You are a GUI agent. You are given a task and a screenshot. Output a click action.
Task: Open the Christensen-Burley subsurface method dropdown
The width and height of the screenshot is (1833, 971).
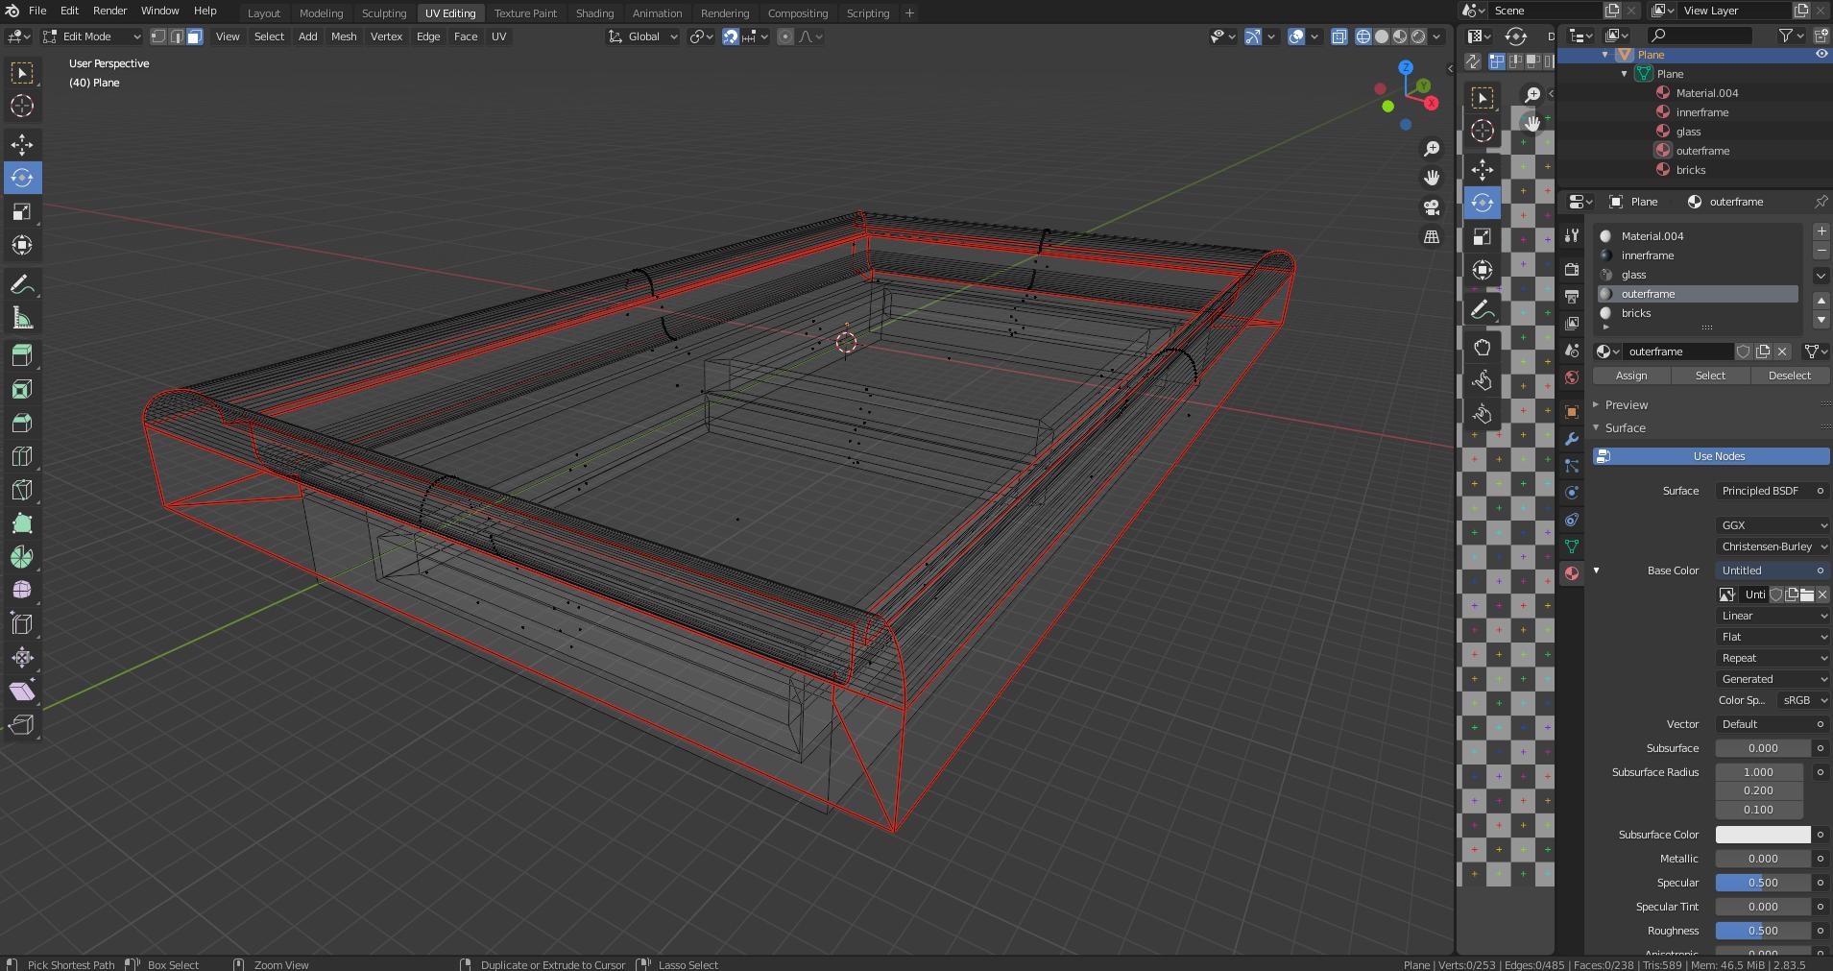pos(1772,546)
